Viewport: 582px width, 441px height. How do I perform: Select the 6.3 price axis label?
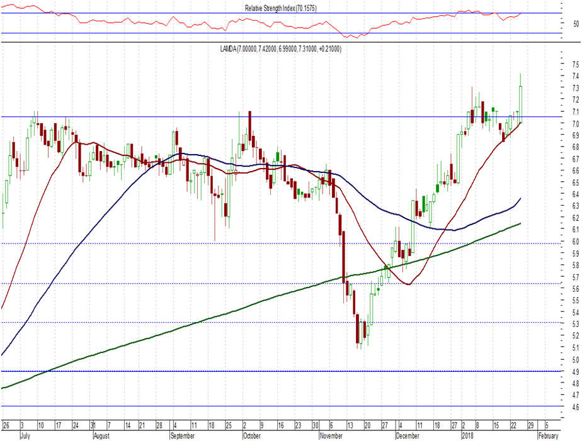pos(575,206)
